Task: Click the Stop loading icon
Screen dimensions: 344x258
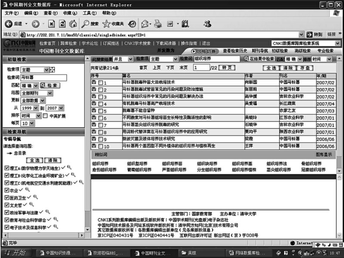Action: tap(52, 24)
